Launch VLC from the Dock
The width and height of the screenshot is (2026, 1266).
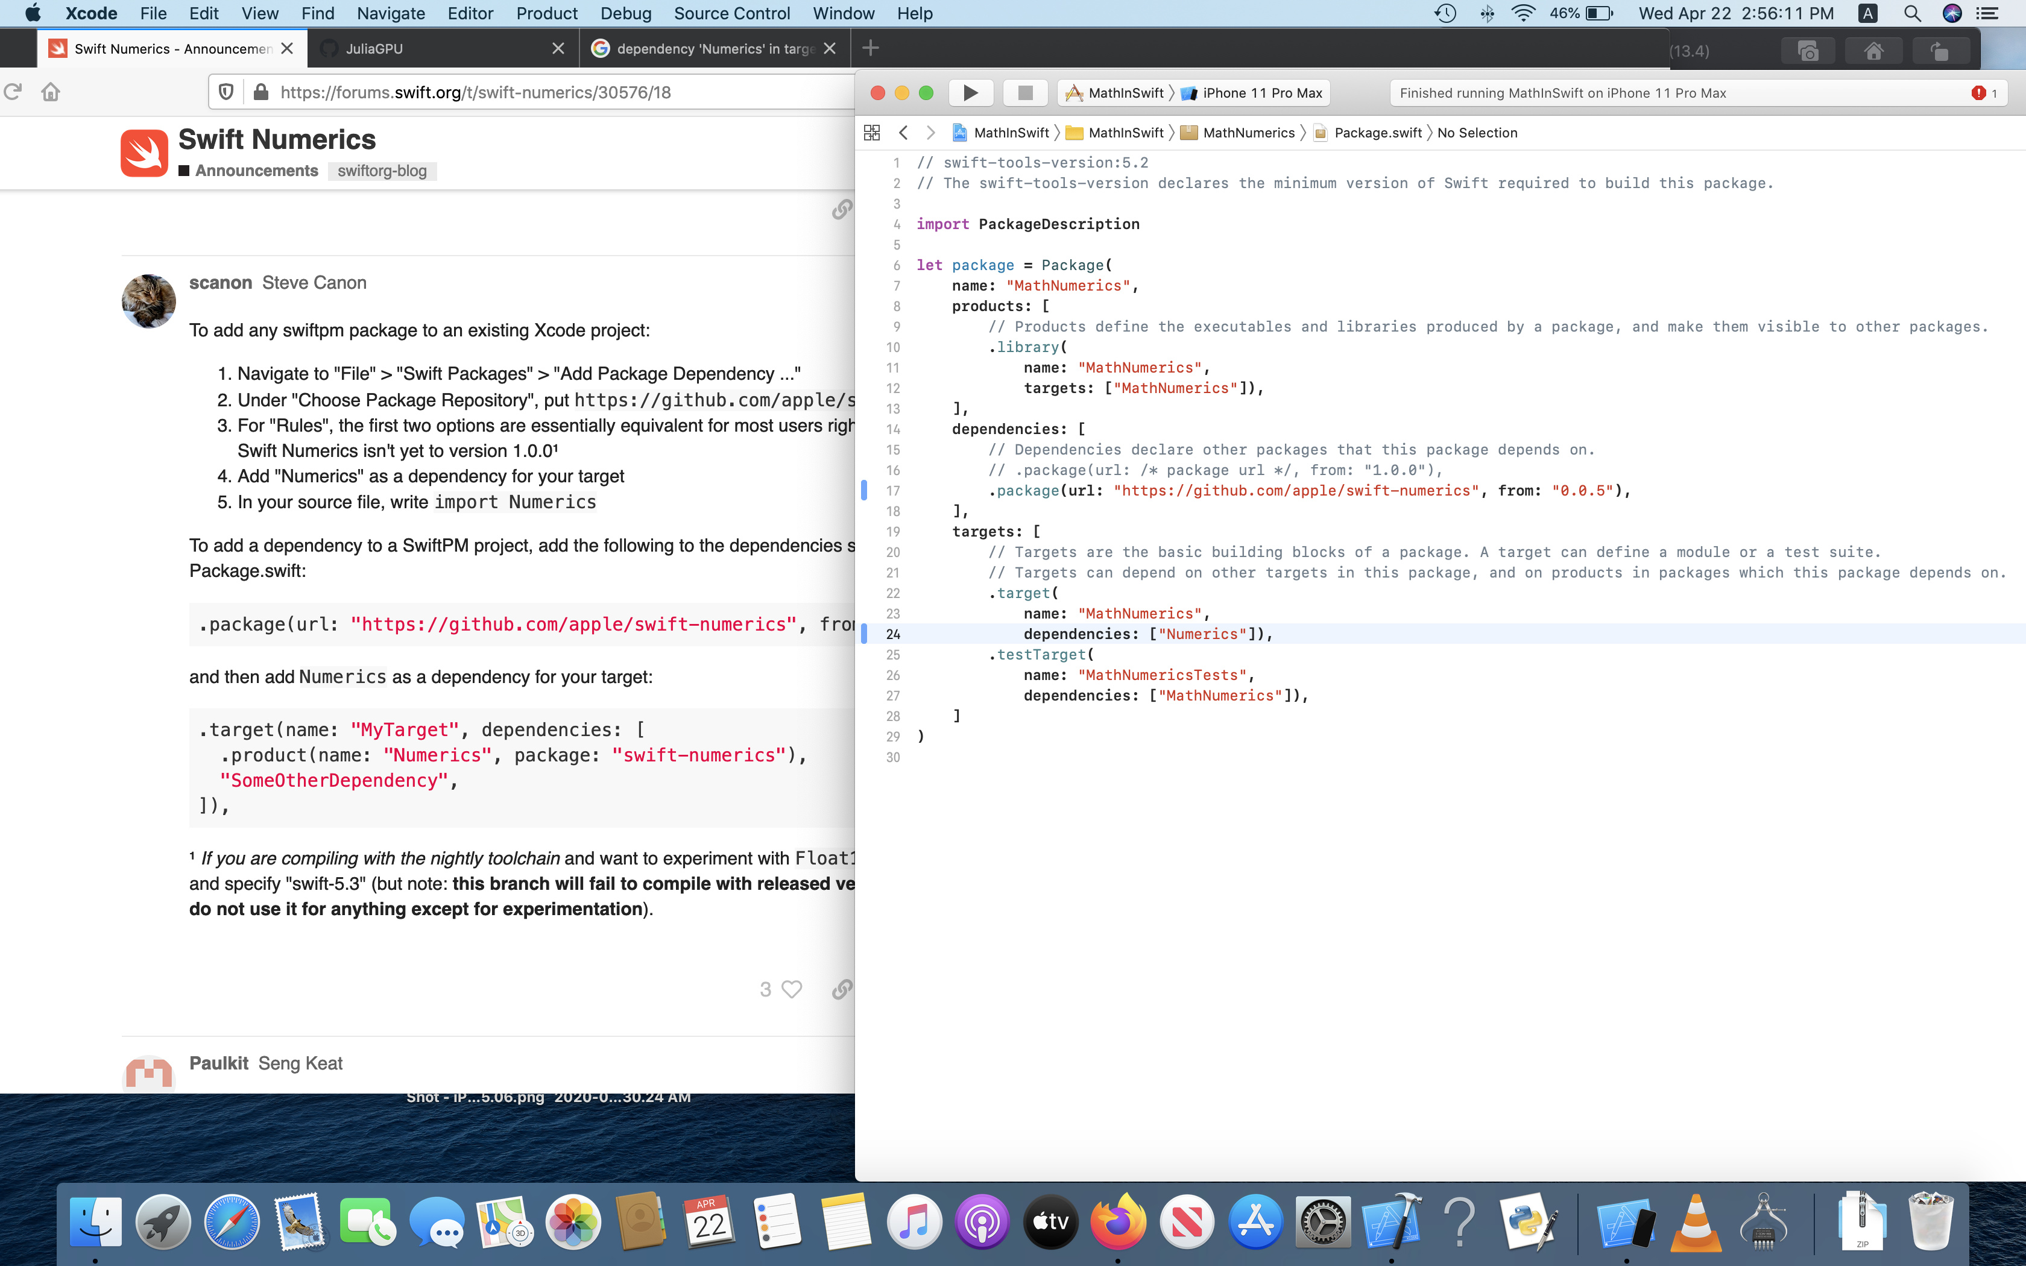click(x=1696, y=1221)
